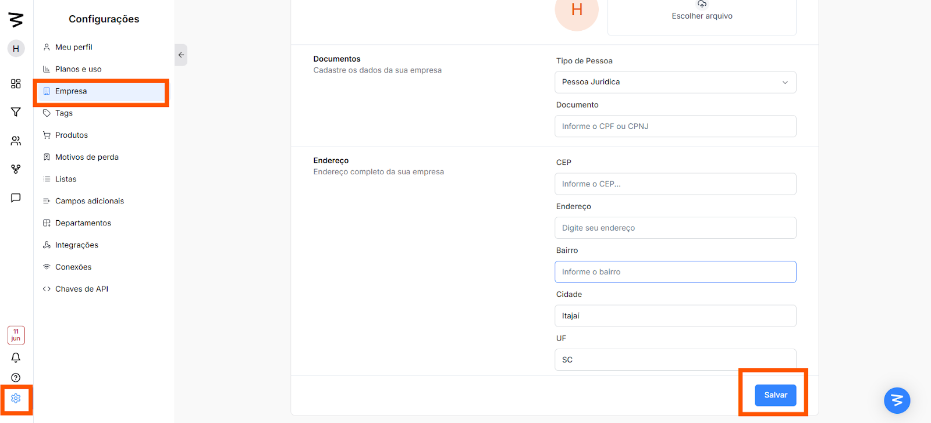Collapse the Configurações side panel
This screenshot has height=423, width=931.
pyautogui.click(x=181, y=55)
